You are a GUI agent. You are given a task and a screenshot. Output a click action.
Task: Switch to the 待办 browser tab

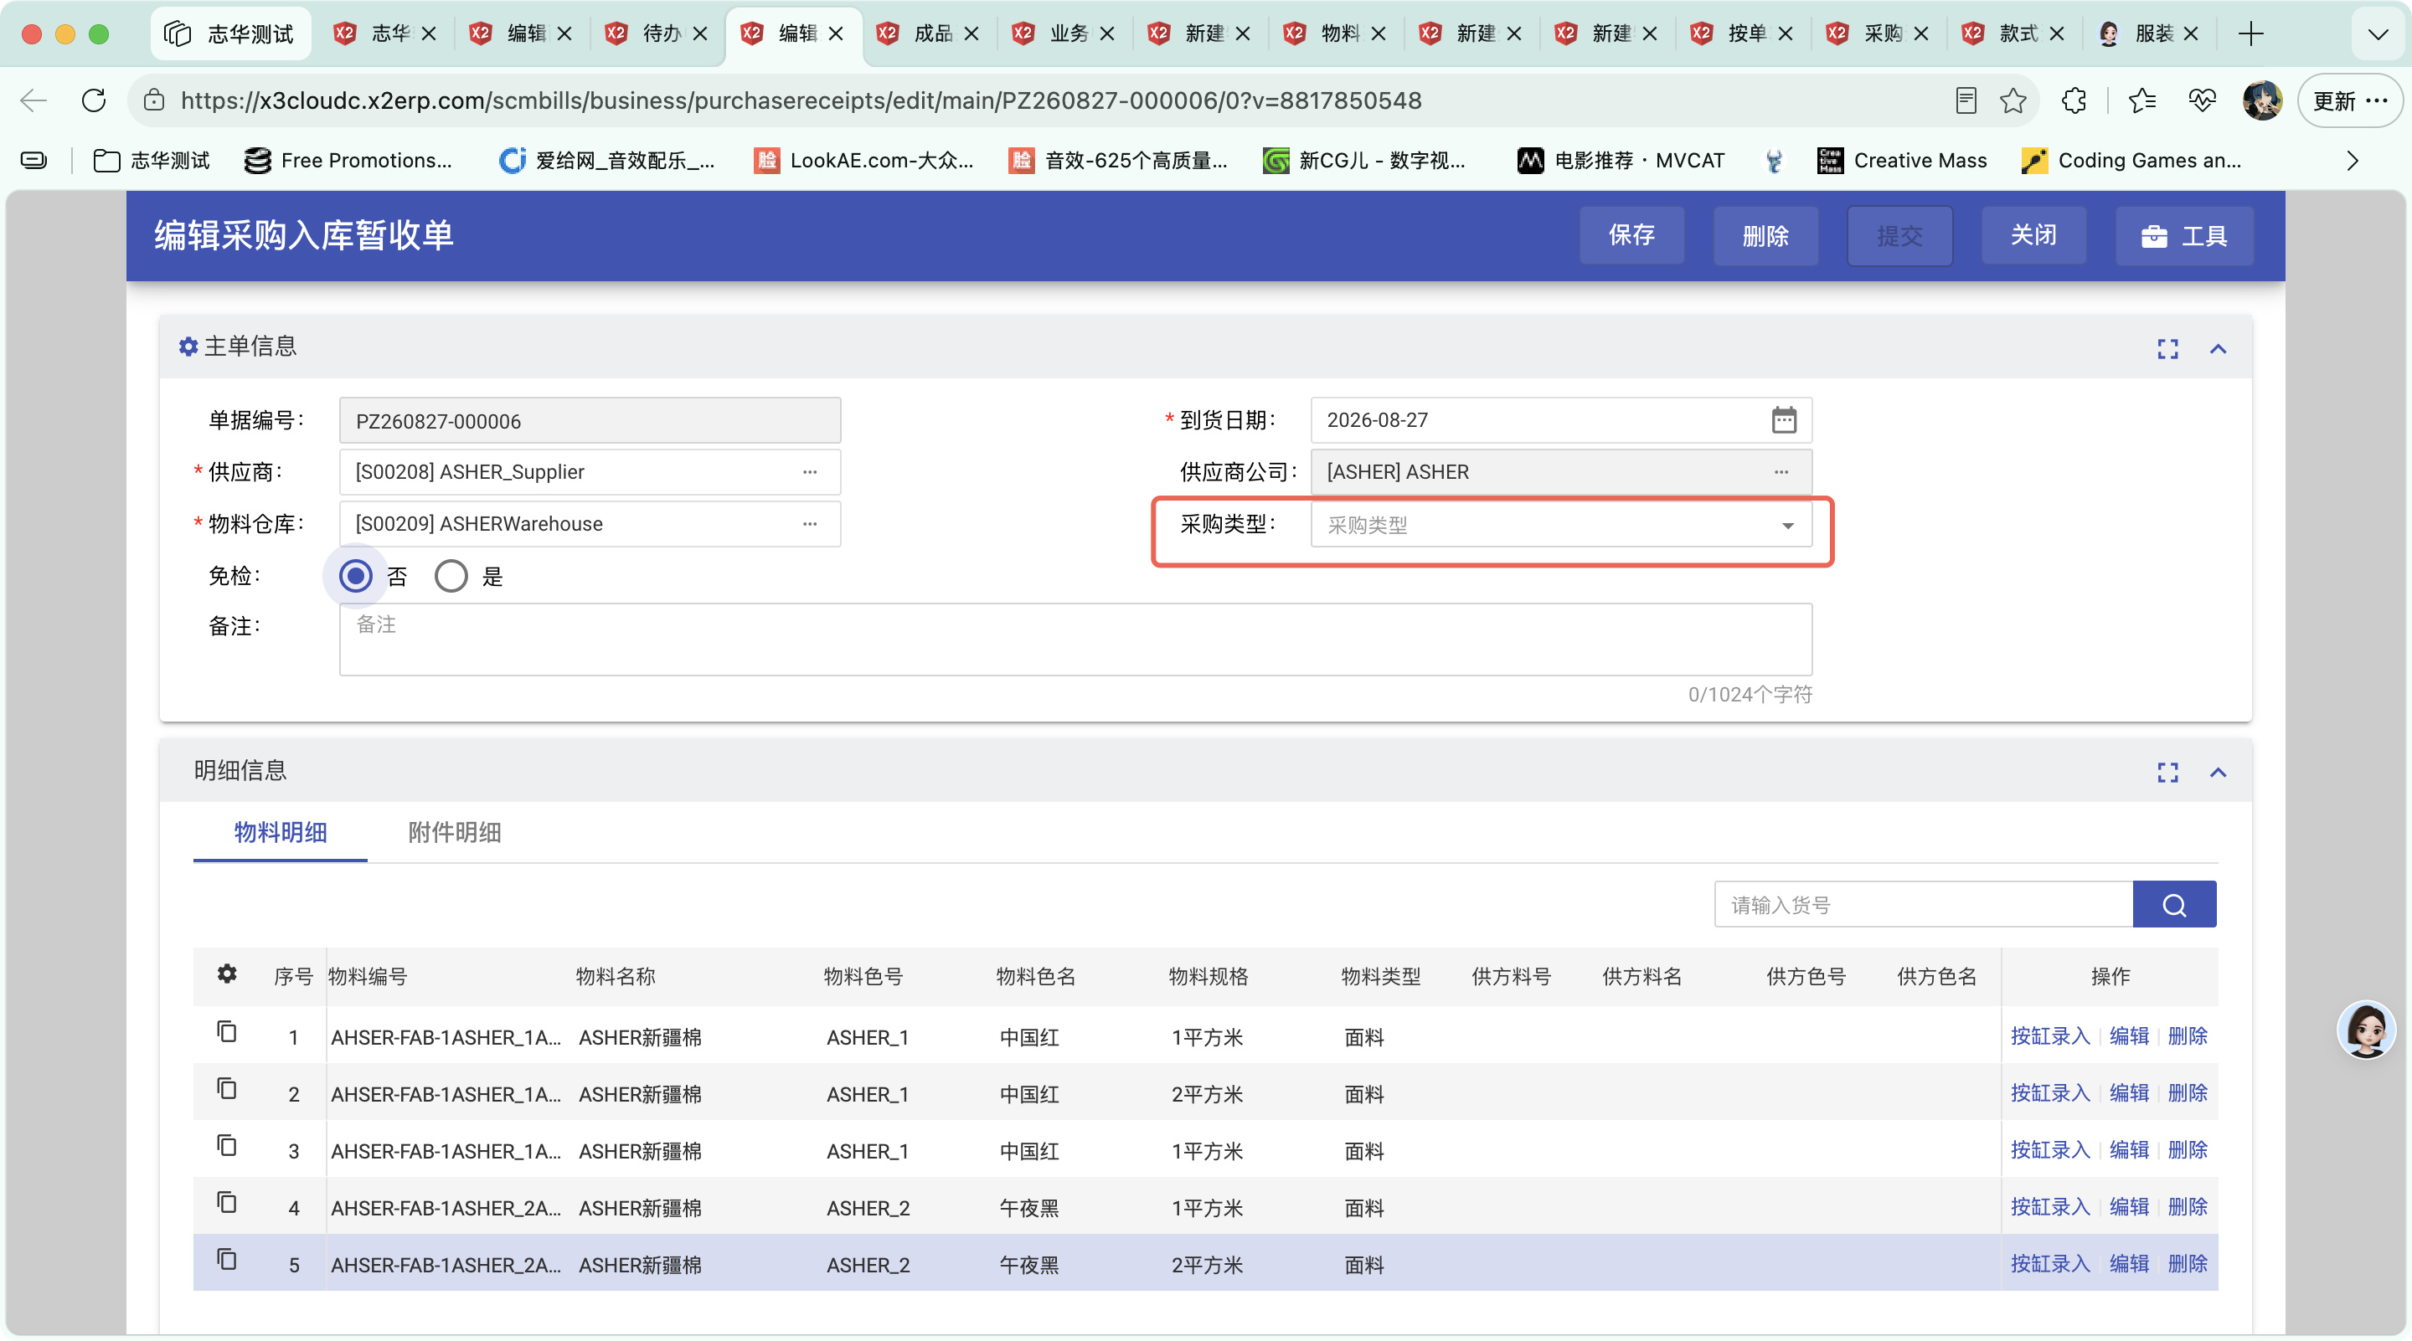(657, 33)
